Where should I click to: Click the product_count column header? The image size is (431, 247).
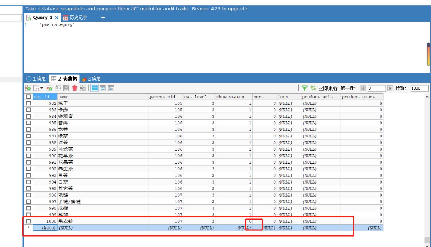point(362,97)
